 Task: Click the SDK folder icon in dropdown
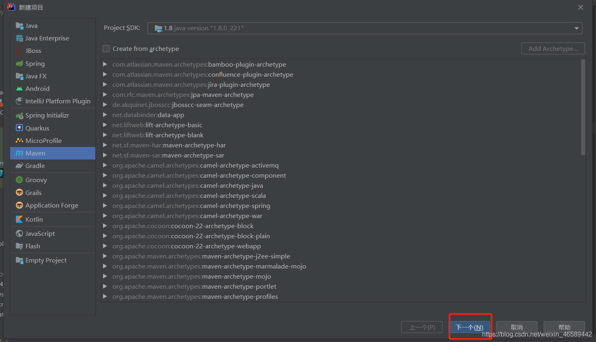(158, 28)
